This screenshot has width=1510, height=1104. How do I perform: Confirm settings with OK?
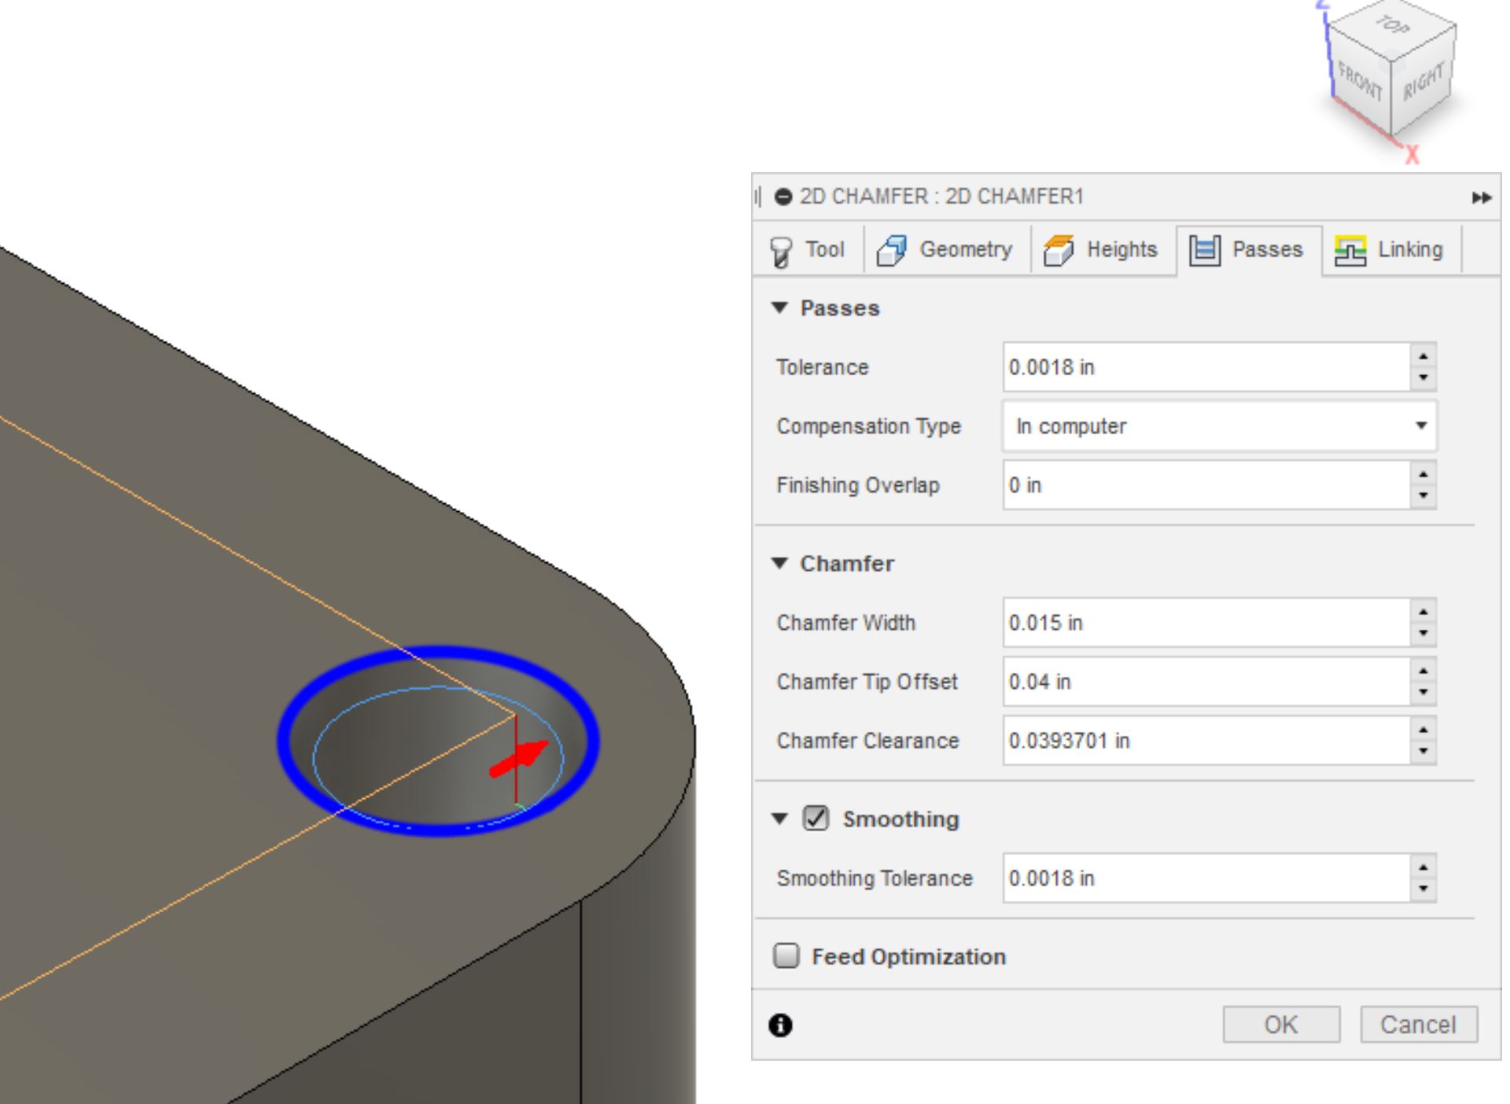[1280, 1024]
